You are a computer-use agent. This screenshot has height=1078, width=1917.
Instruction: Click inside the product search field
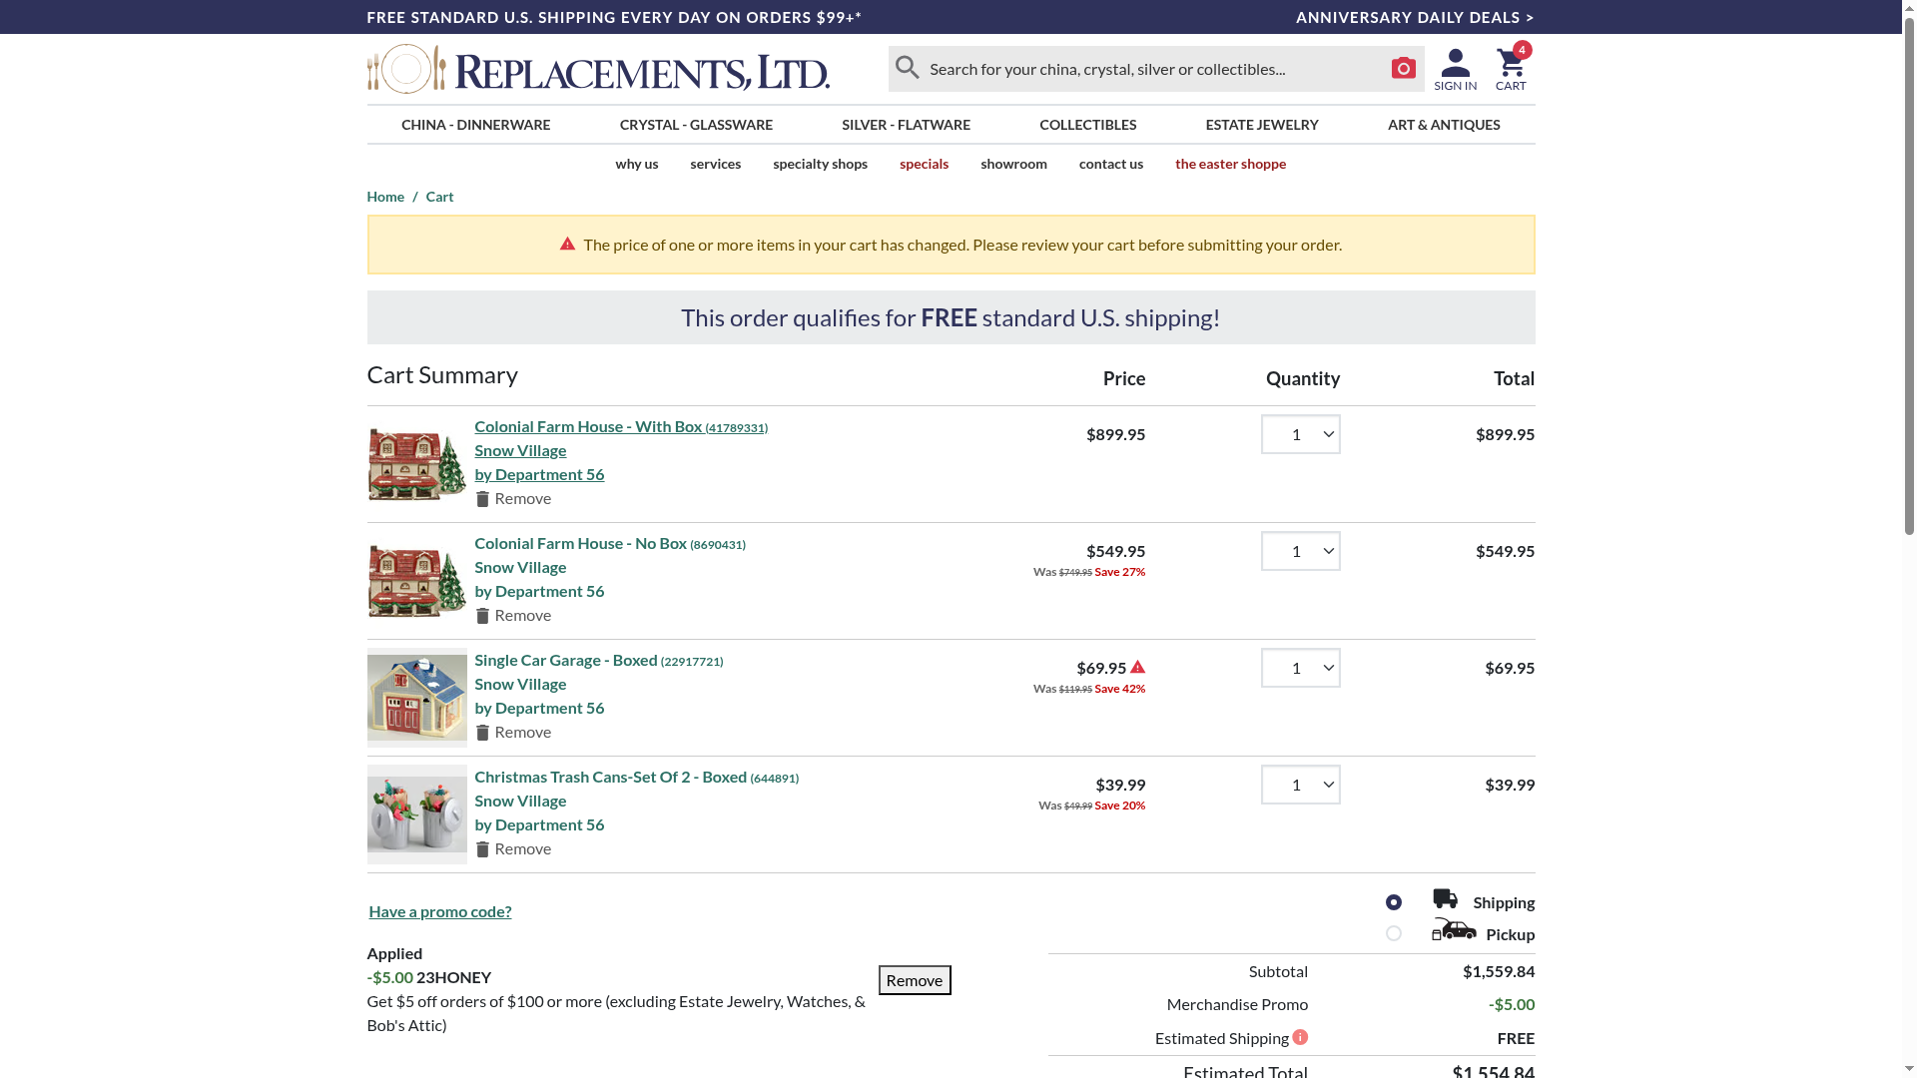point(1148,69)
